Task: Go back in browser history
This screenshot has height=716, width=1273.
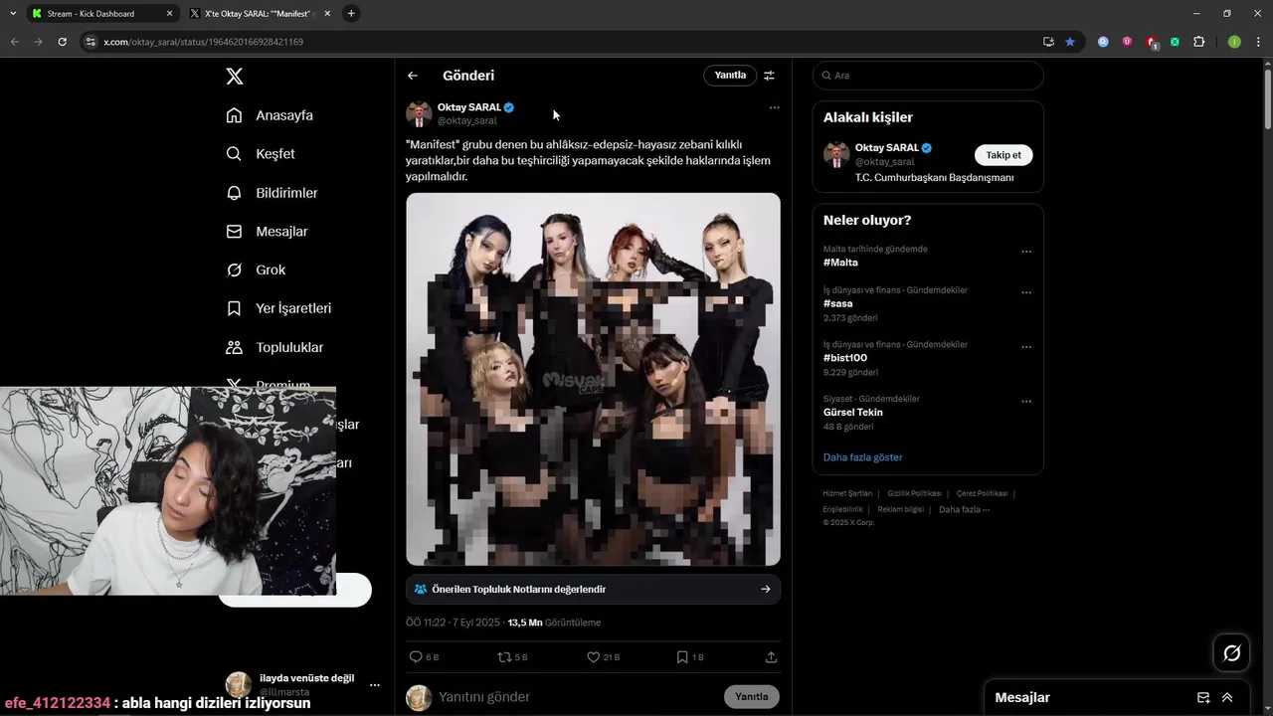Action: tap(15, 42)
